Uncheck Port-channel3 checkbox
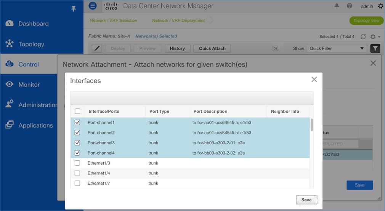Image resolution: width=385 pixels, height=211 pixels. 77,142
